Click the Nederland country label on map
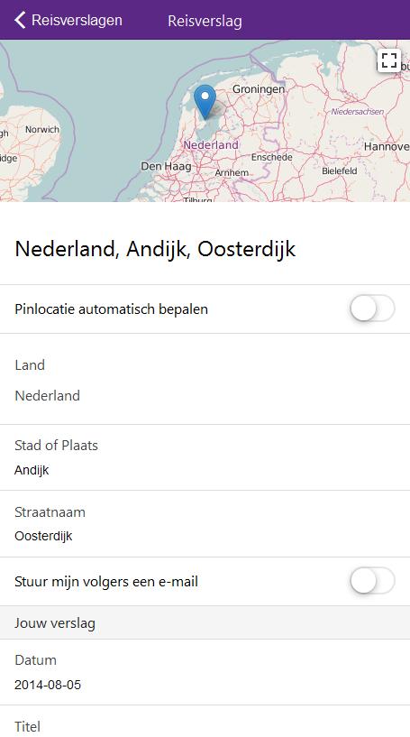 (211, 144)
